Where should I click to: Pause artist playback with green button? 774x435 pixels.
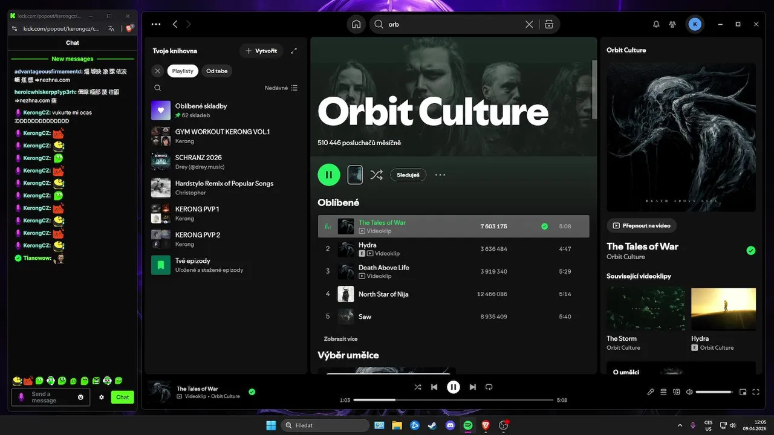coord(329,175)
